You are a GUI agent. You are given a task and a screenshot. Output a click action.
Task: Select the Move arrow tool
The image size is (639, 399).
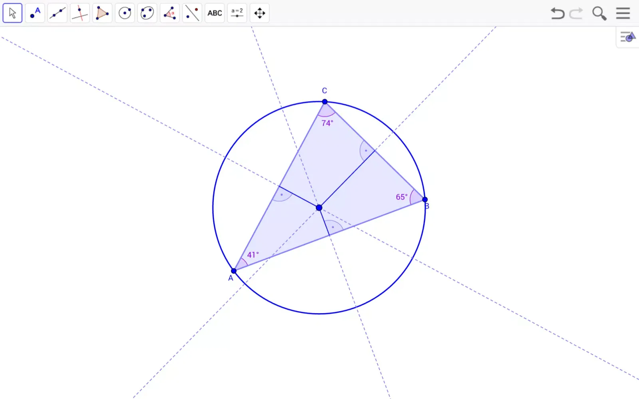[12, 13]
